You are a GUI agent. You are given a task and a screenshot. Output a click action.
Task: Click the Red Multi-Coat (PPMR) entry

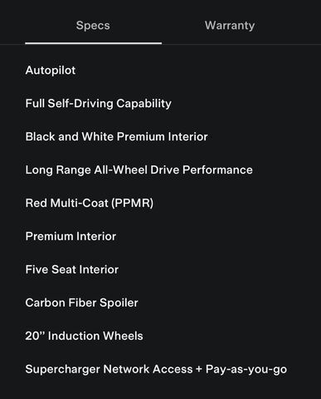(90, 203)
